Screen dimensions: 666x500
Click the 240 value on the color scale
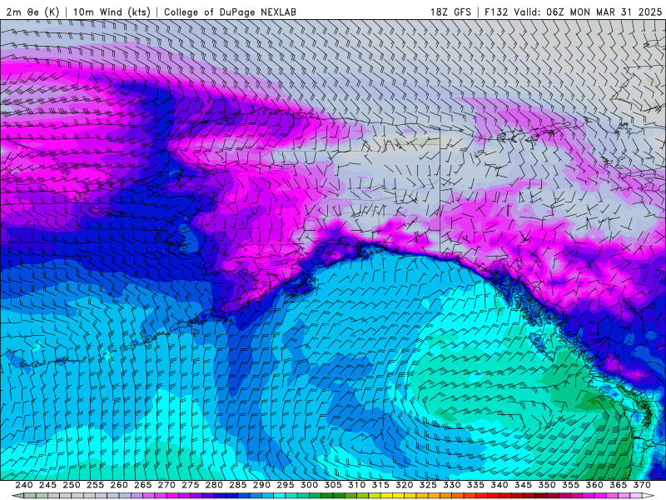click(24, 485)
